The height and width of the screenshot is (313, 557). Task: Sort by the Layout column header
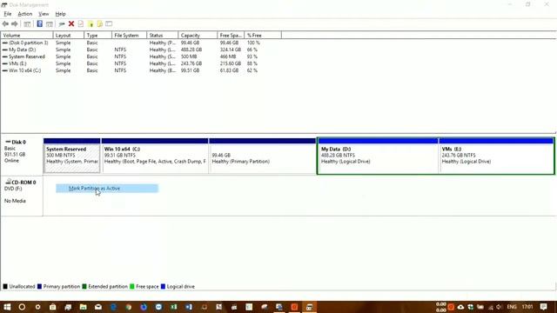point(69,36)
